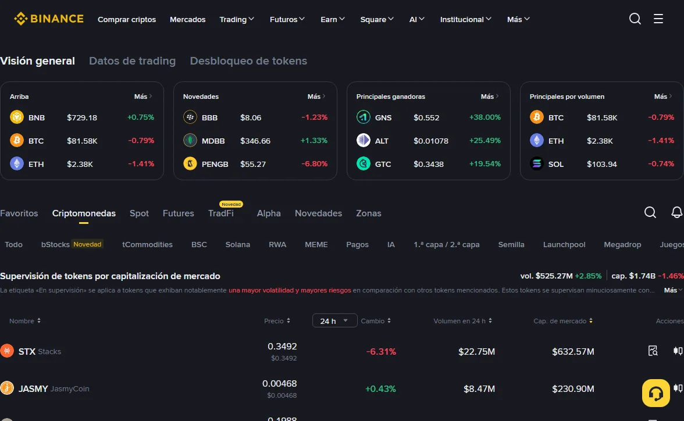Open the trade chart icon in JASMY row

[x=678, y=388]
